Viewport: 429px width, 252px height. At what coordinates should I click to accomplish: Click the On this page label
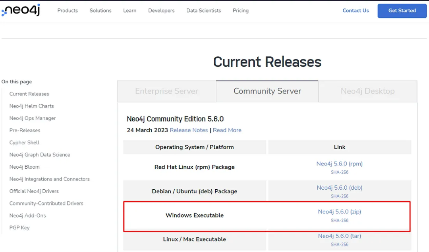[17, 82]
